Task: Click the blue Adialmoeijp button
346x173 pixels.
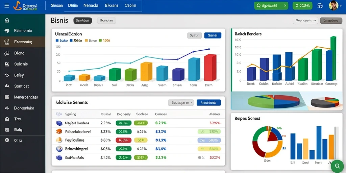Action: (x=208, y=103)
